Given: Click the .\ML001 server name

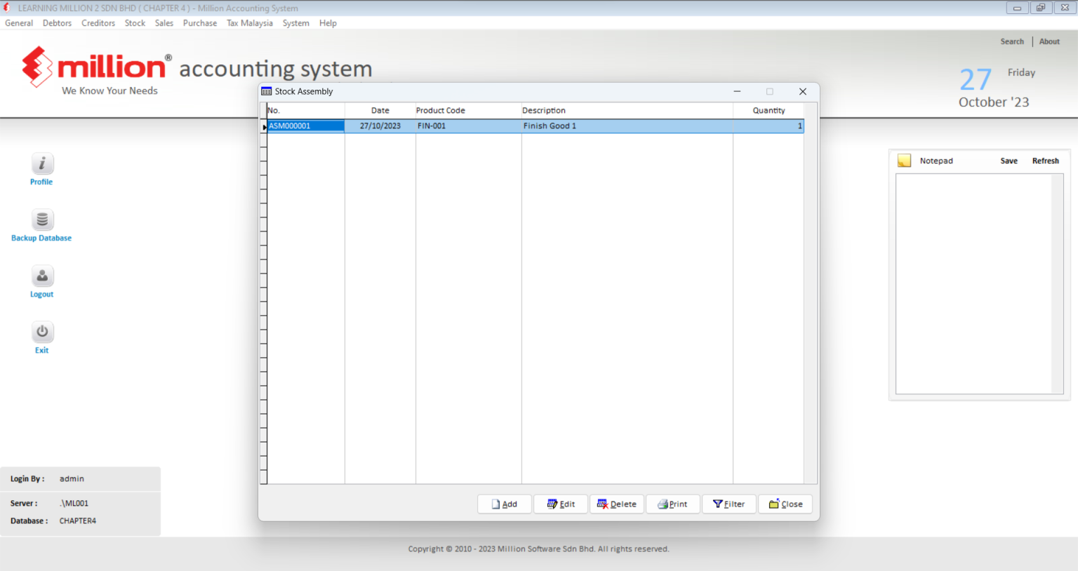Looking at the screenshot, I should click(74, 504).
